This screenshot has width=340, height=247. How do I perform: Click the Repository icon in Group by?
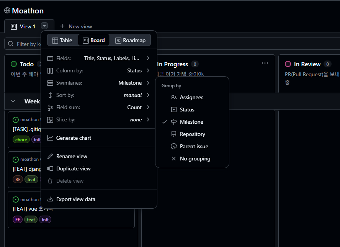pyautogui.click(x=174, y=134)
